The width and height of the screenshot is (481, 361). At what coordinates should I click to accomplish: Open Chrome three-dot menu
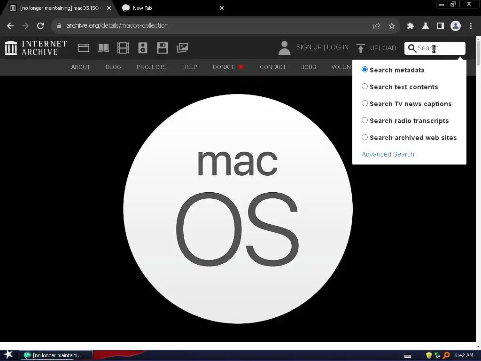tap(471, 26)
